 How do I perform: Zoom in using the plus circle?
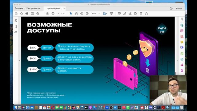click(x=87, y=14)
